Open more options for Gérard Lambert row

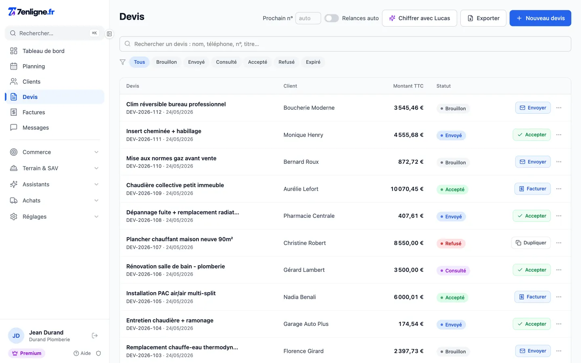(559, 270)
